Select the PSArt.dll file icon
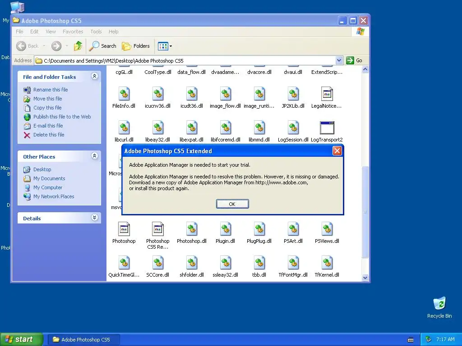Viewport: 462px width, 346px height. [x=293, y=229]
